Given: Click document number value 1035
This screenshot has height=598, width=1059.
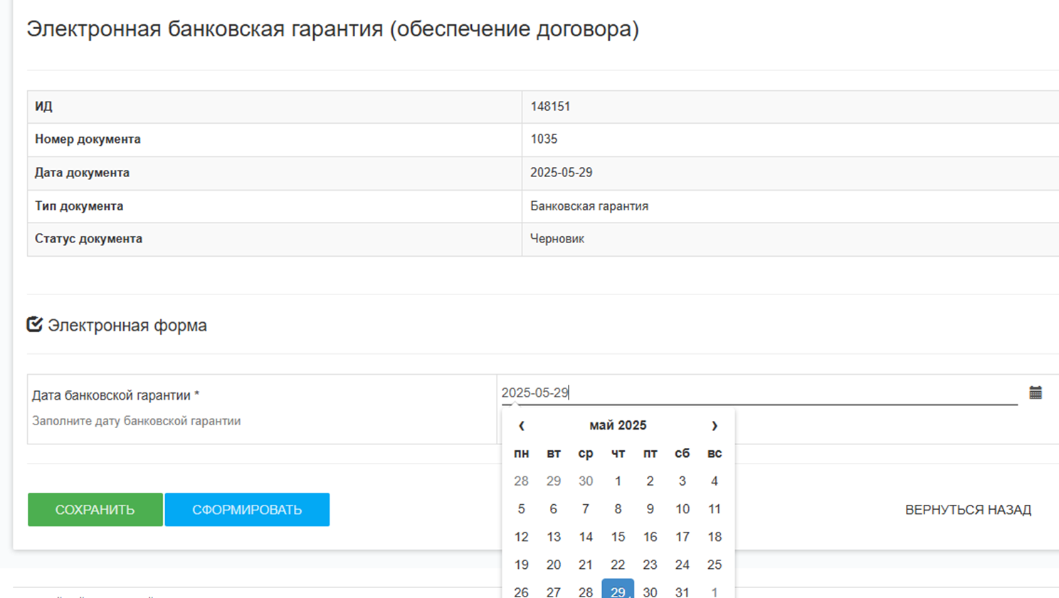Looking at the screenshot, I should coord(544,139).
